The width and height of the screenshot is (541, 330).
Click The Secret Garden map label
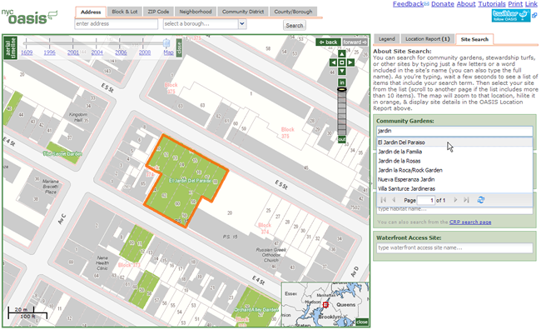[x=62, y=153]
